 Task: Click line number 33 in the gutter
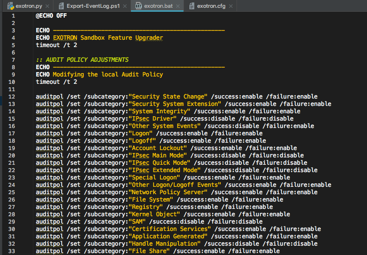tap(12, 251)
